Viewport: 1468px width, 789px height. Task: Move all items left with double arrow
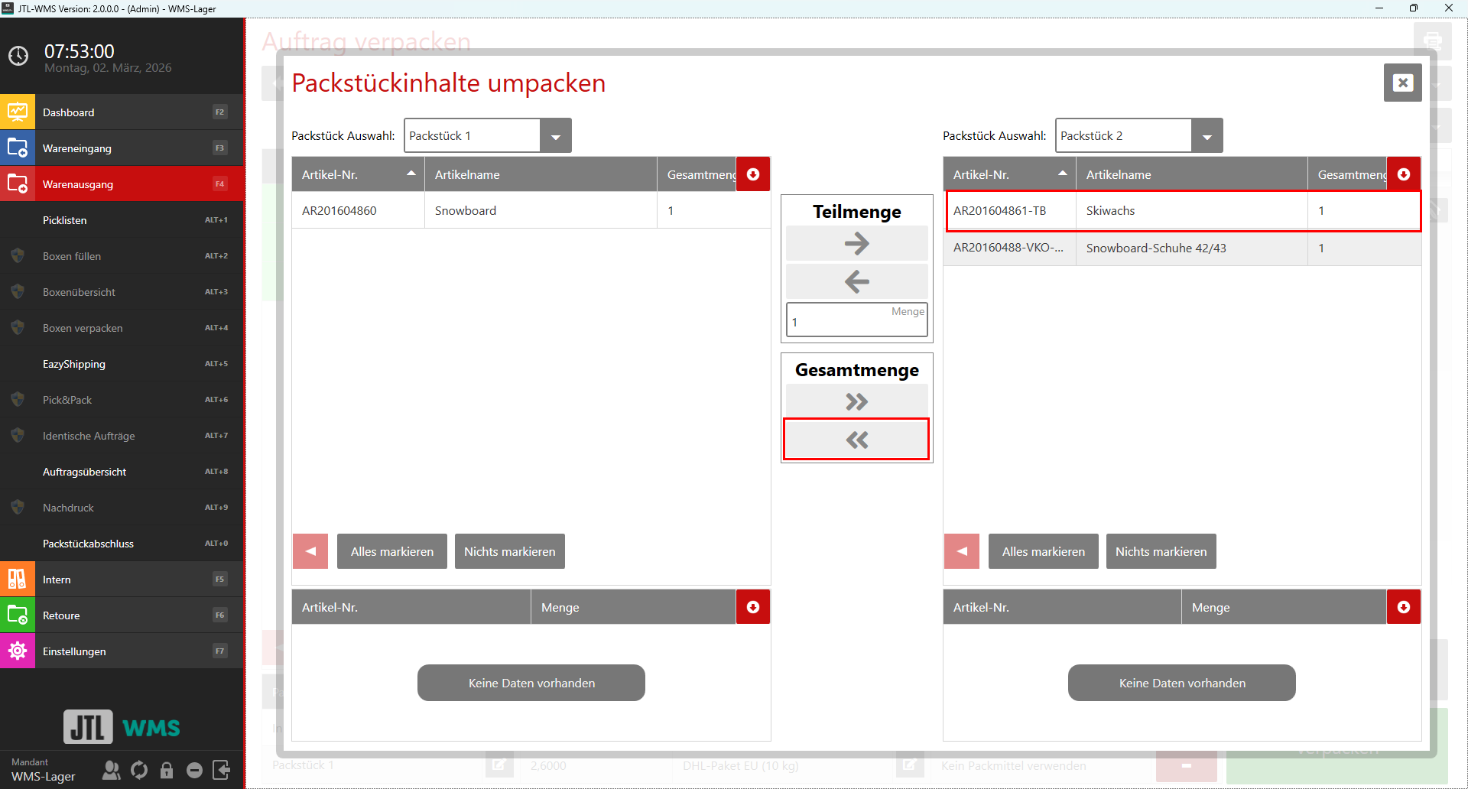coord(856,440)
